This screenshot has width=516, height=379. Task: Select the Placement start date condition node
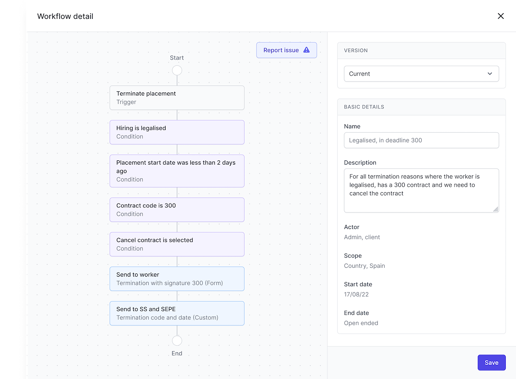pos(177,171)
